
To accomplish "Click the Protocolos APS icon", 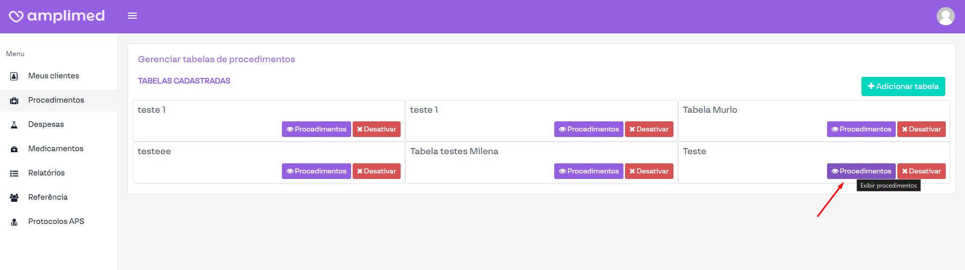I will 14,222.
